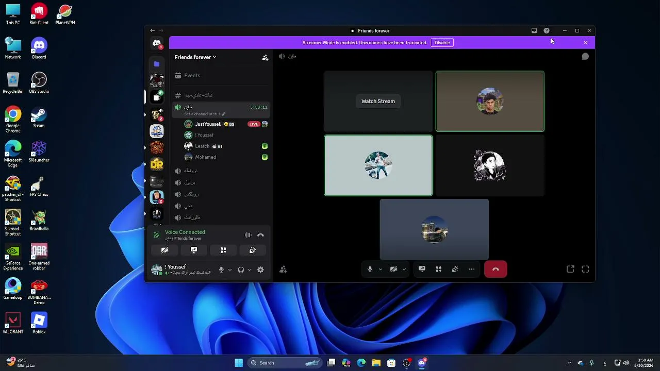
Task: Dismiss the Streamer Mode banner
Action: 586,43
